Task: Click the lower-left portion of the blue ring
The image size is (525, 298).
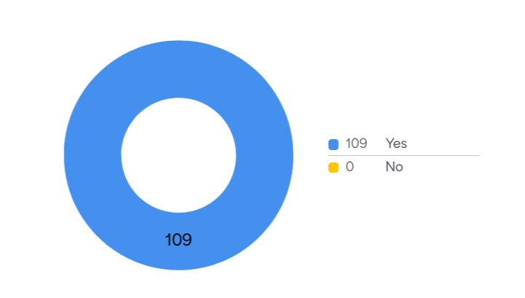Action: [x=117, y=216]
